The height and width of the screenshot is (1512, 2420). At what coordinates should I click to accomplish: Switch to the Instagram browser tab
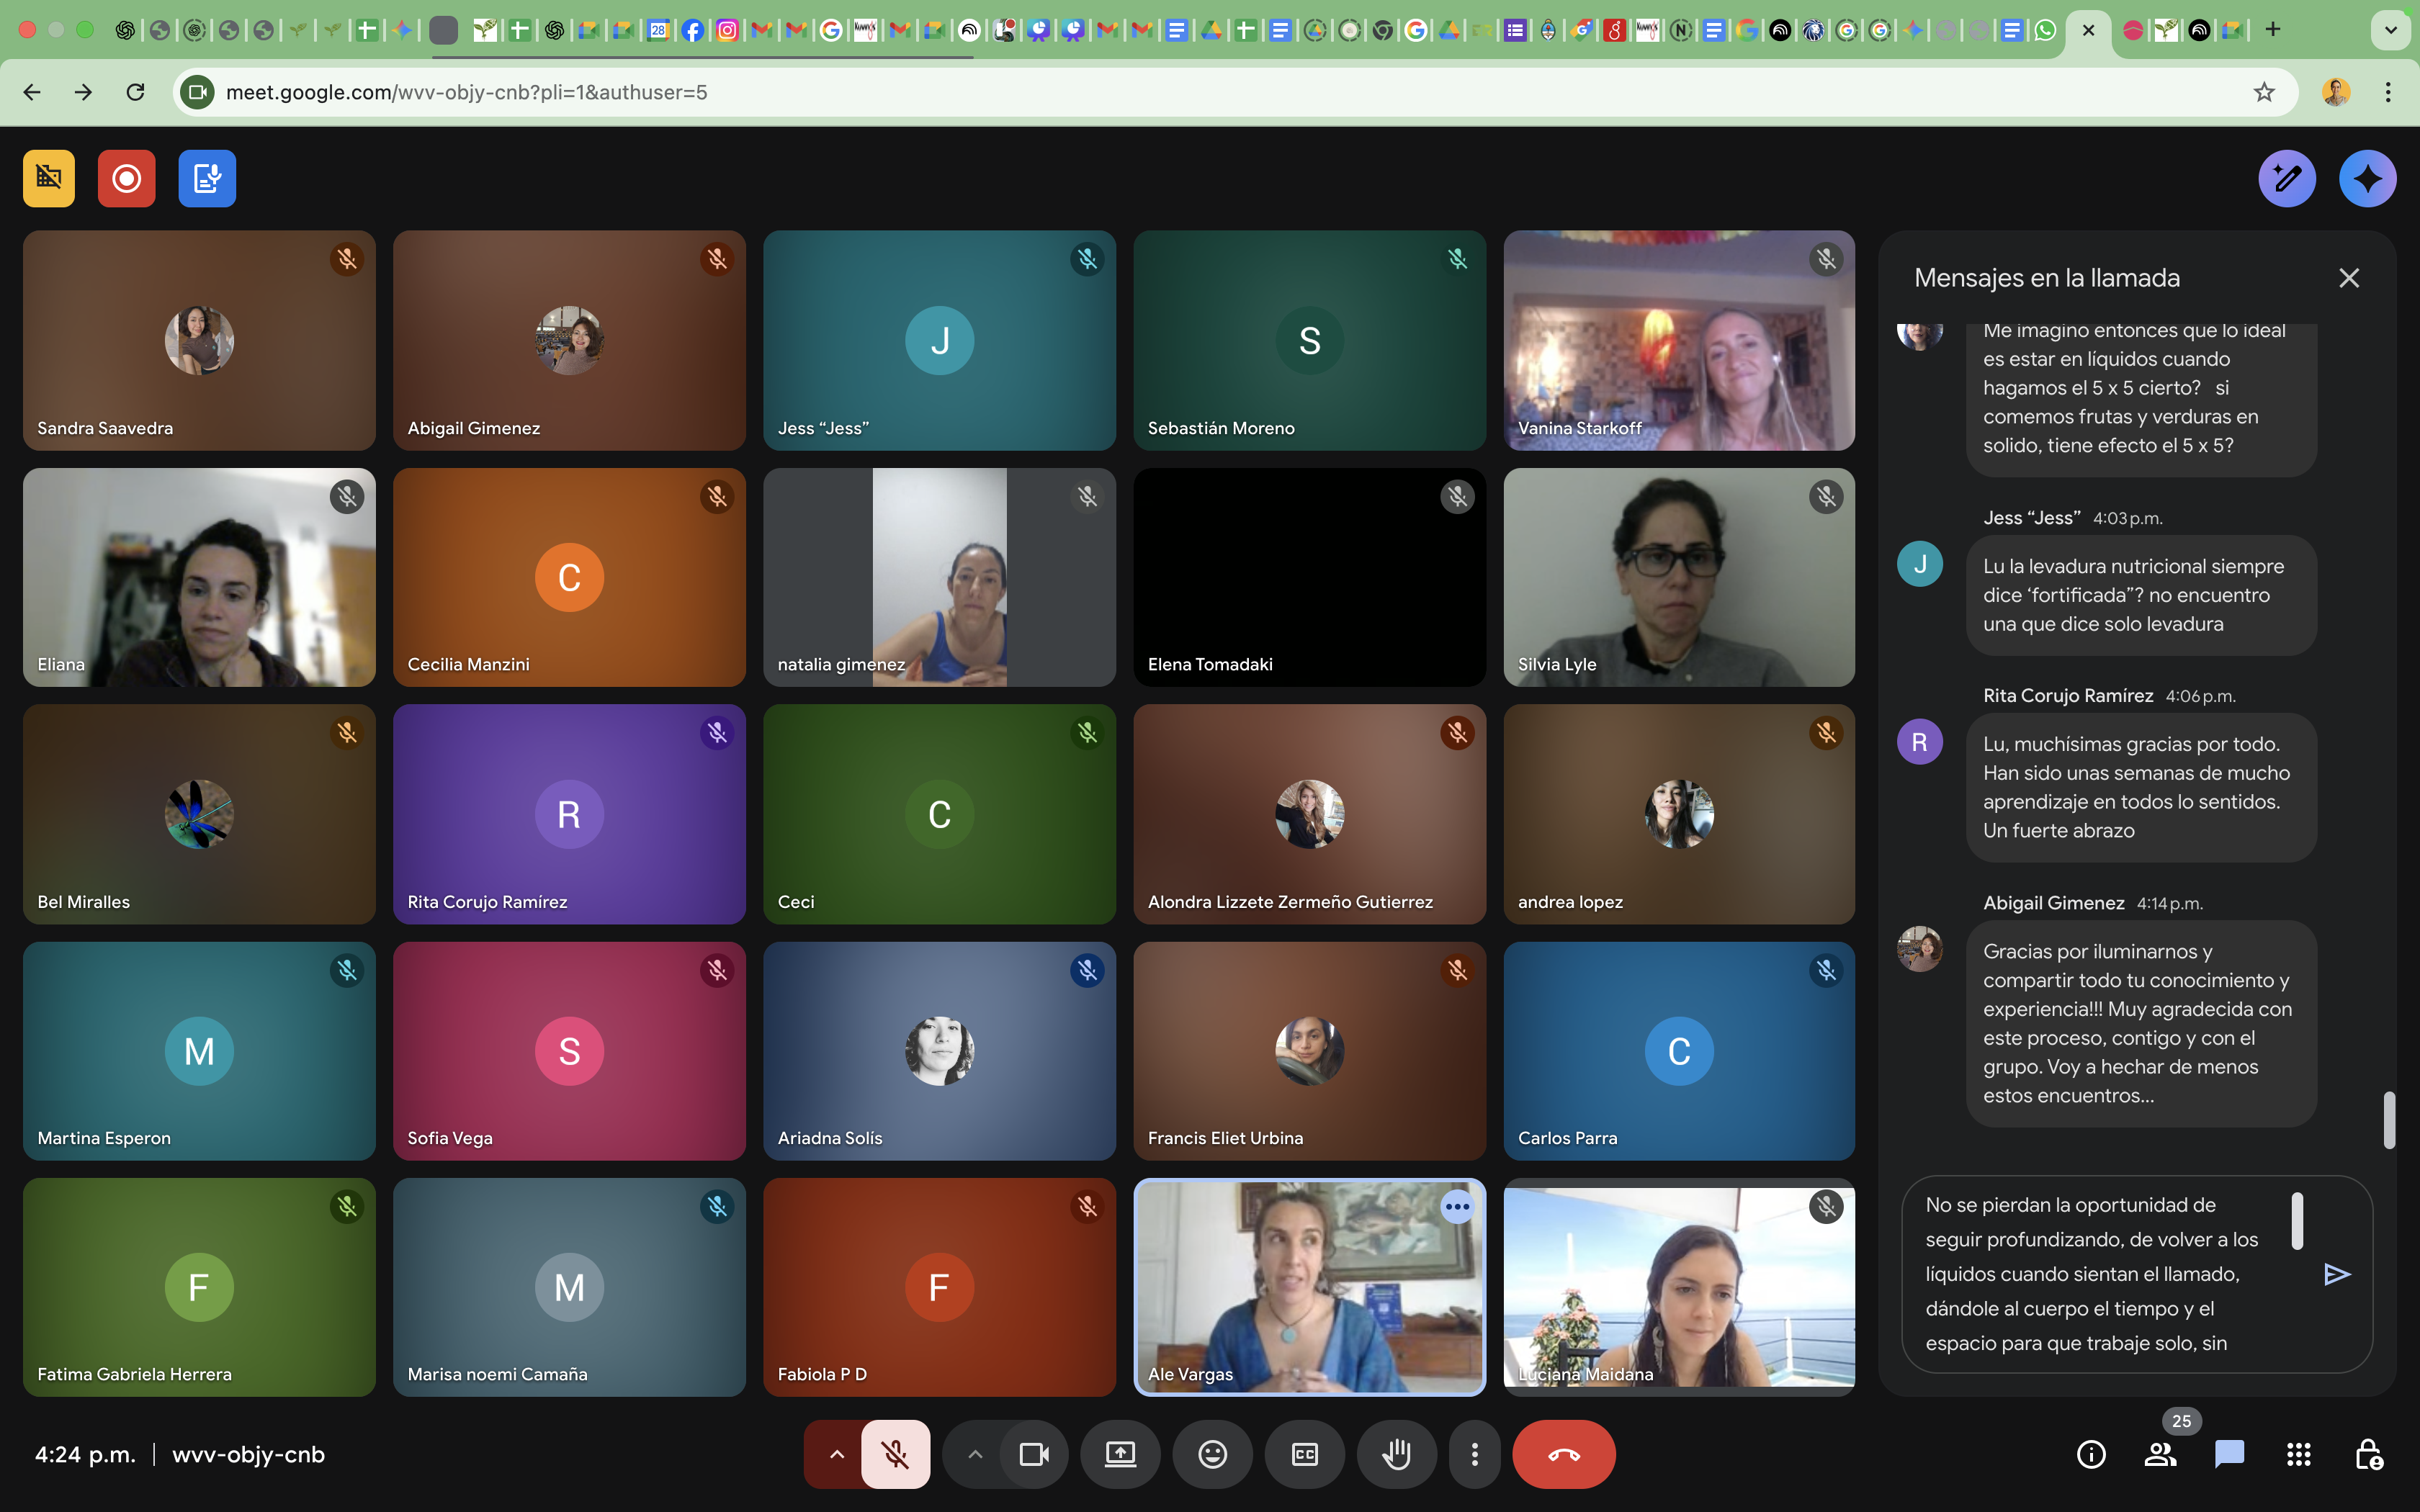(727, 30)
